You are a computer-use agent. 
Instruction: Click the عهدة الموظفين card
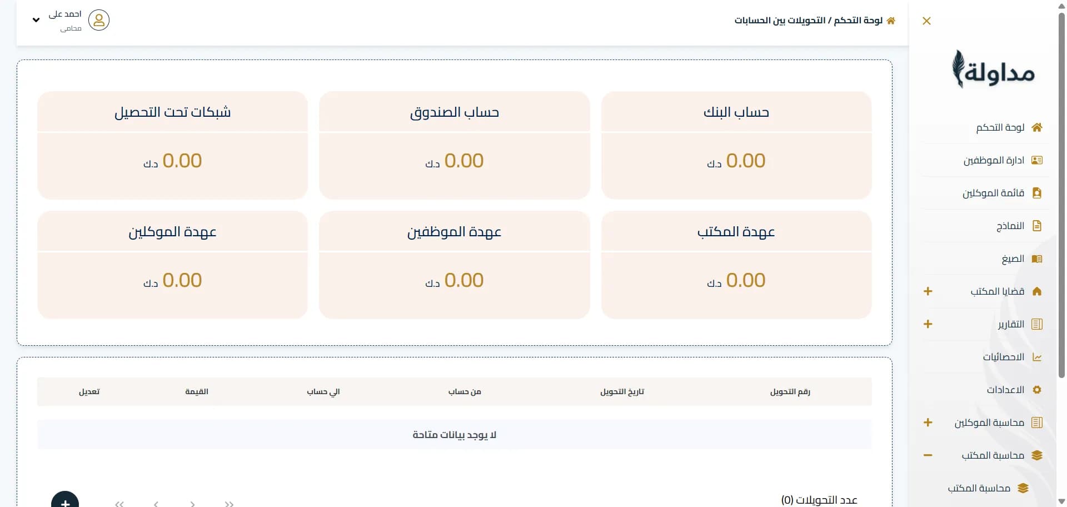454,265
